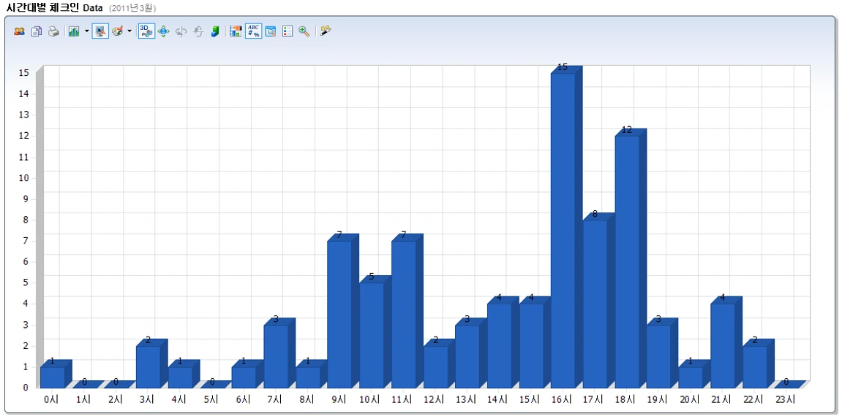Click the value label 8 above bar
This screenshot has width=842, height=419.
coord(595,214)
